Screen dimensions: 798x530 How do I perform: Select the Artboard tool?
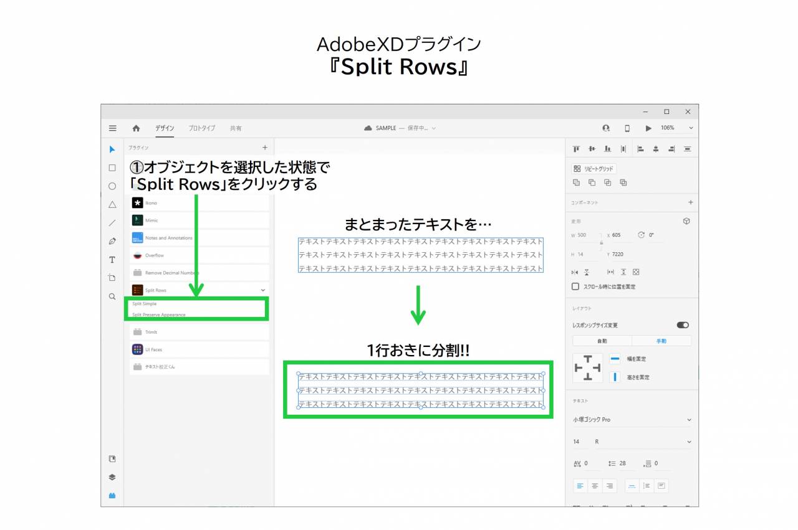[x=112, y=278]
